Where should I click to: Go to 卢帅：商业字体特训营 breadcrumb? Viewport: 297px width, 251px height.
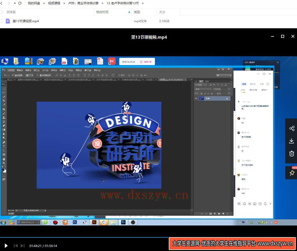83,3
